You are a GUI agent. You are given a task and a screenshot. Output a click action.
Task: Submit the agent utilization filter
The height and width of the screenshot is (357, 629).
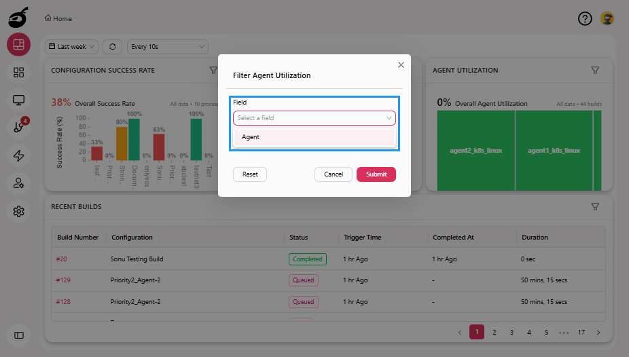pyautogui.click(x=376, y=174)
